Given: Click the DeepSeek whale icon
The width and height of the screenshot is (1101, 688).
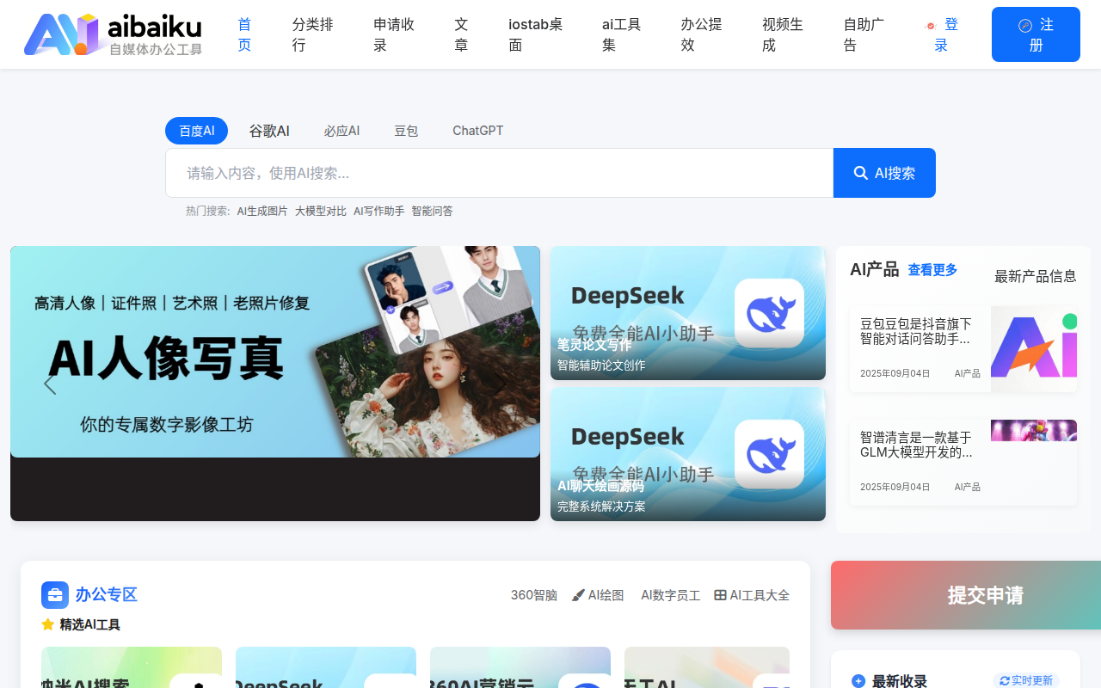Looking at the screenshot, I should pyautogui.click(x=769, y=313).
